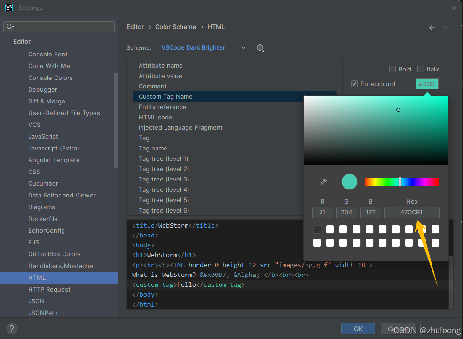Click the search magnifier icon
The height and width of the screenshot is (339, 463).
(x=10, y=27)
